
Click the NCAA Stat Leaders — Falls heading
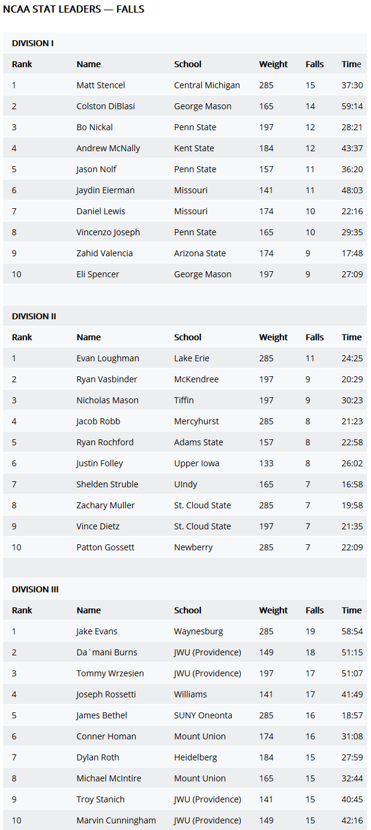click(73, 9)
